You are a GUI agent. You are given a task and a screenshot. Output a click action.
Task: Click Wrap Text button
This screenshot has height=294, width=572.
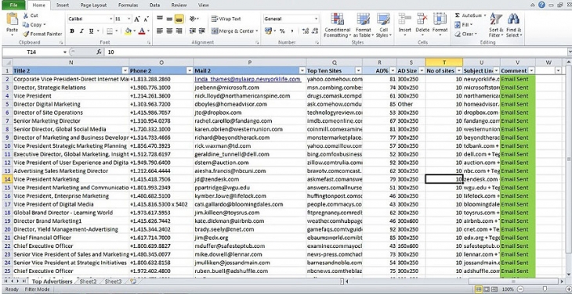pyautogui.click(x=226, y=19)
